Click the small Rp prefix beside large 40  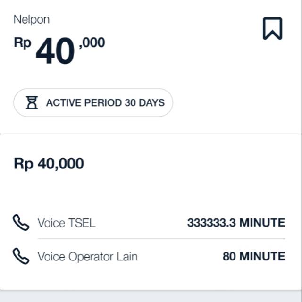22,42
